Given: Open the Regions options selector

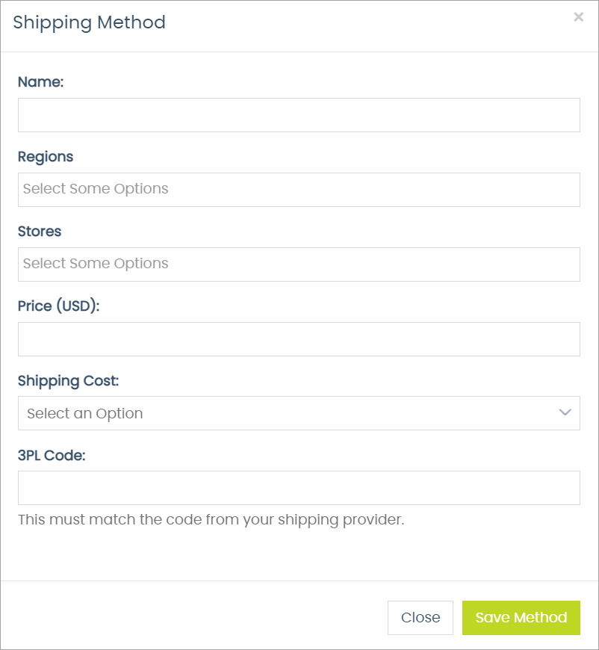Looking at the screenshot, I should click(299, 189).
